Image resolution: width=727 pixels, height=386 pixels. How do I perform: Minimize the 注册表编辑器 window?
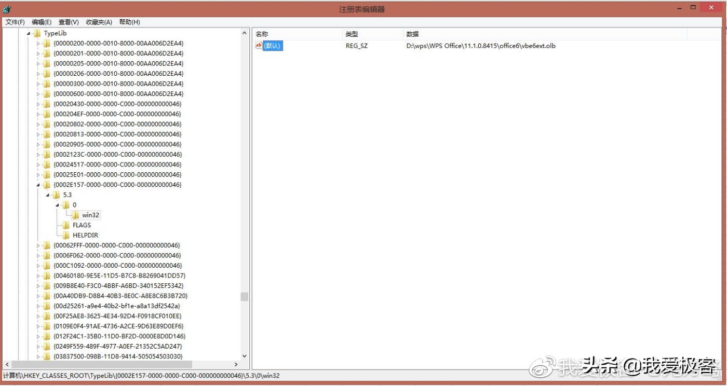tap(680, 8)
